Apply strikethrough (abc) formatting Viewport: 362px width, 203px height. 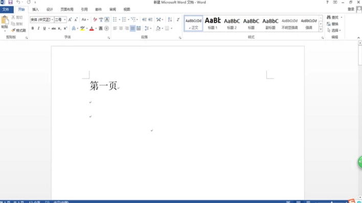coord(54,29)
